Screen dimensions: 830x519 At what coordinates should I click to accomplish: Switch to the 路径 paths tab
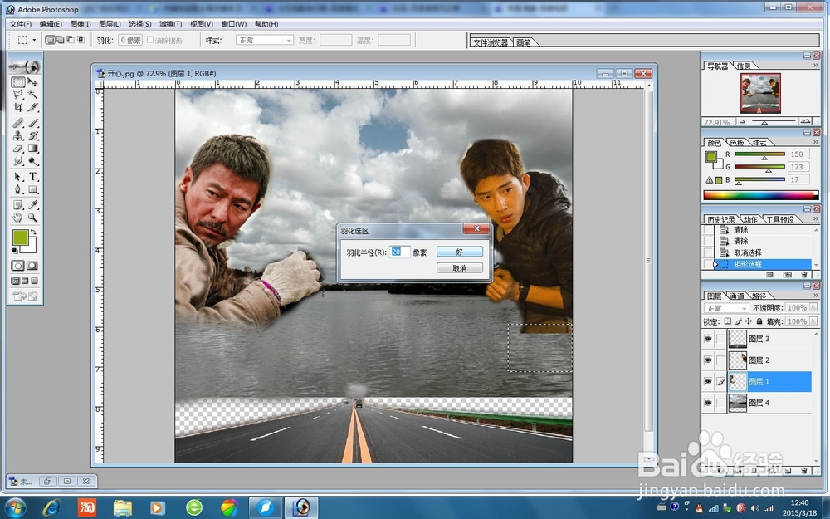(759, 296)
